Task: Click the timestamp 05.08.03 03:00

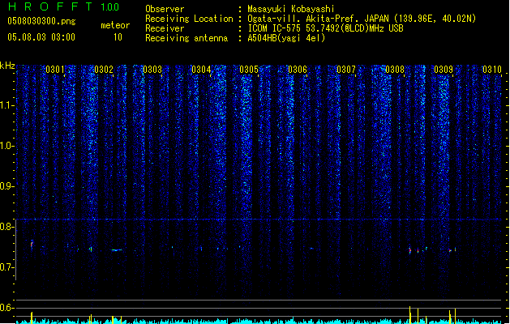Action: point(41,37)
